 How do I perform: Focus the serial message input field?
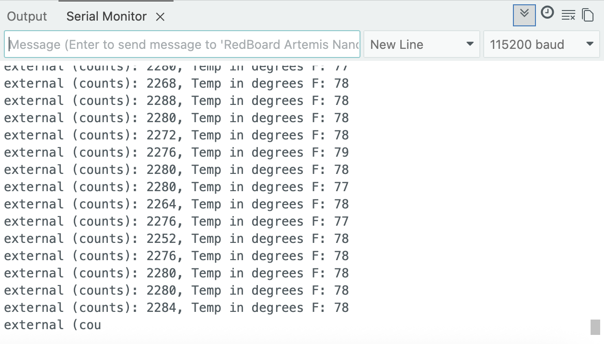click(182, 45)
